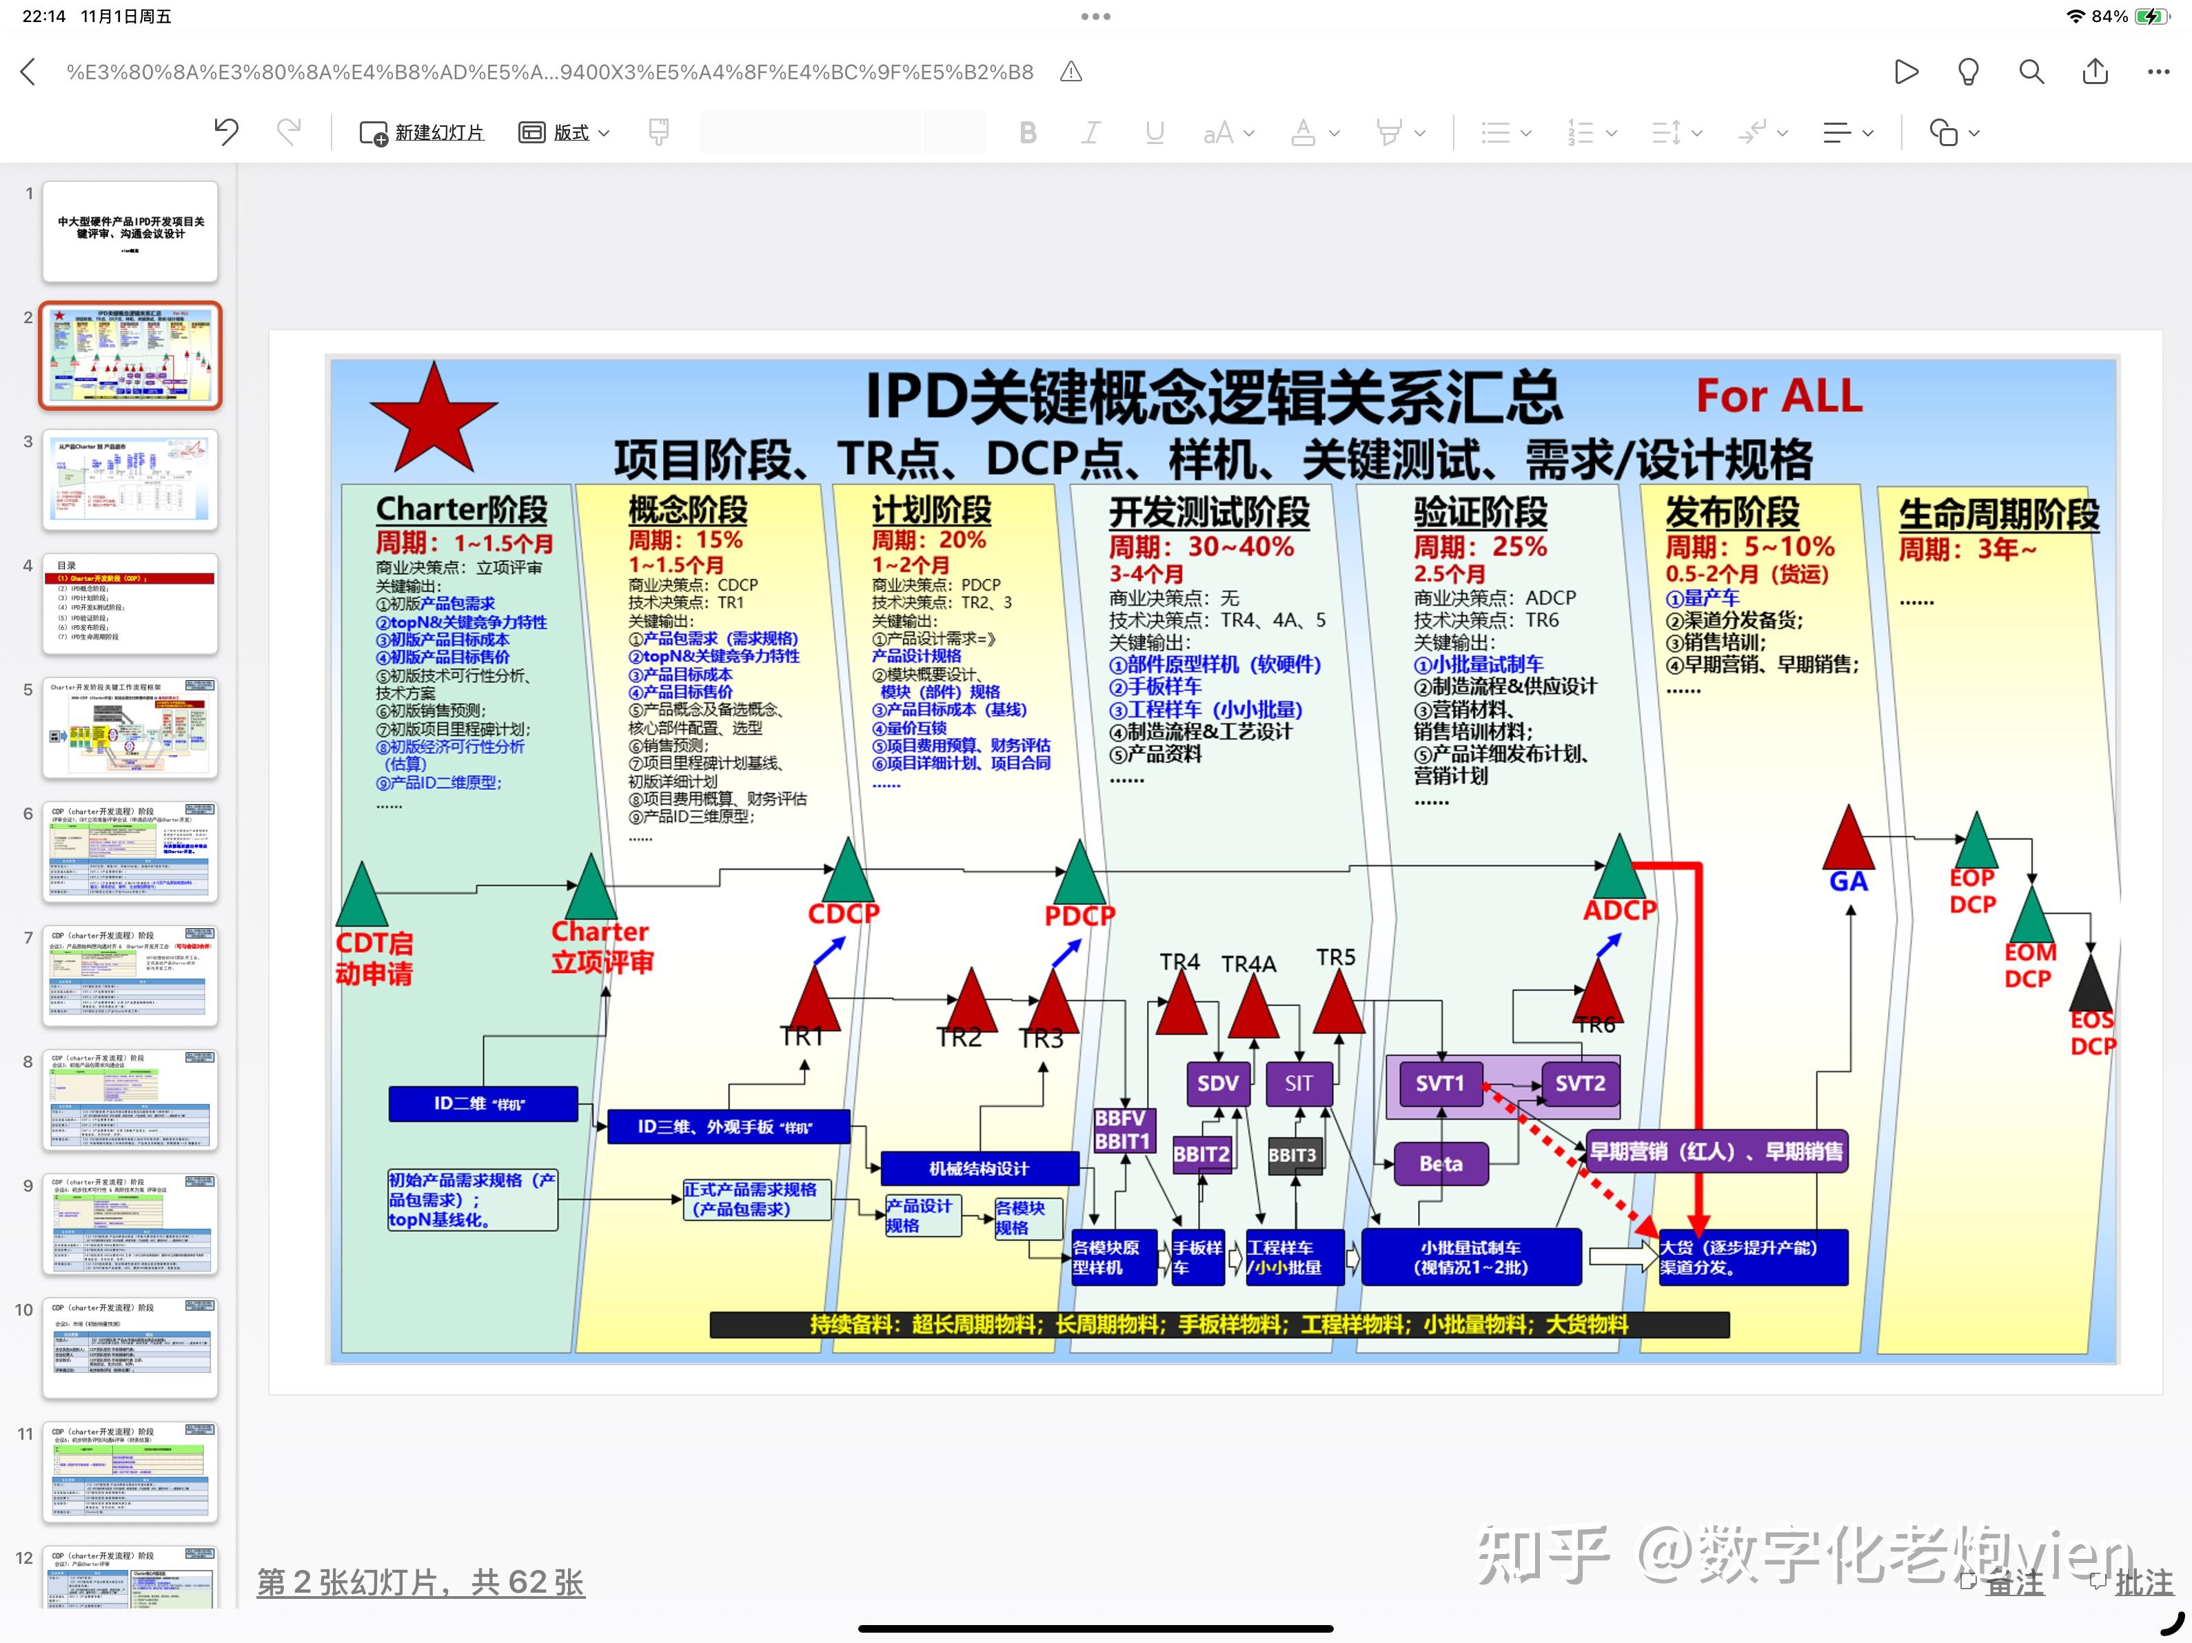Viewport: 2192px width, 1643px height.
Task: Apply underline formatting
Action: click(x=1153, y=132)
